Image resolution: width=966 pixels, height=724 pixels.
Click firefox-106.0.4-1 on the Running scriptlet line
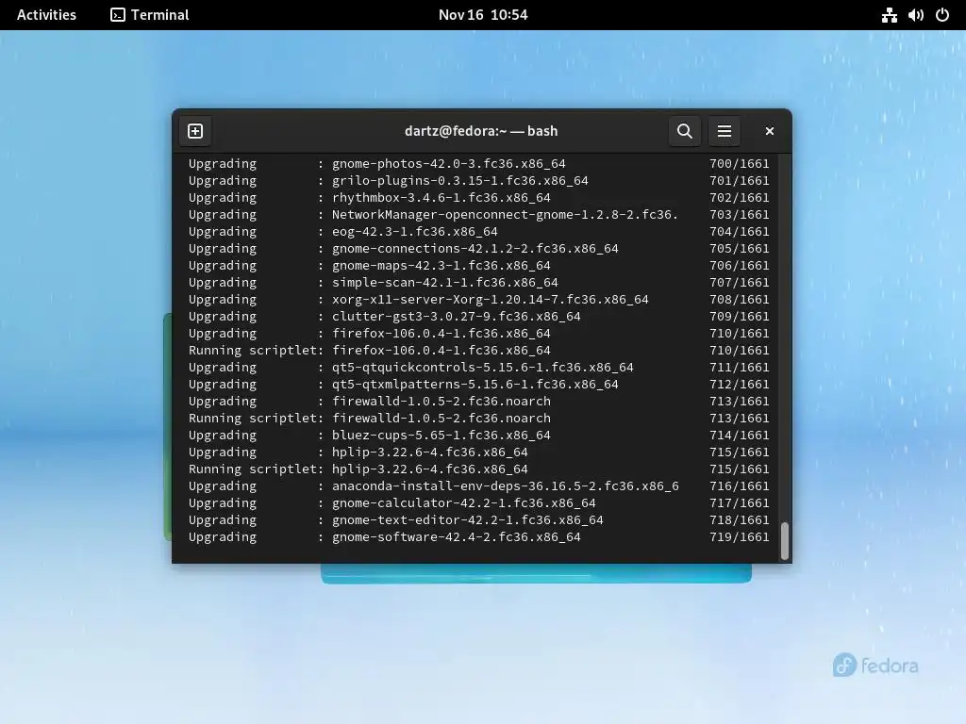coord(441,350)
